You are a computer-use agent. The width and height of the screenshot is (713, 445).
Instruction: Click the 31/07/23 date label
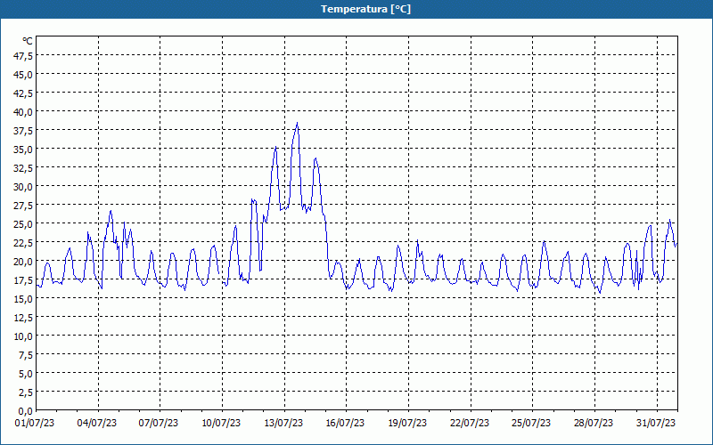pyautogui.click(x=656, y=423)
